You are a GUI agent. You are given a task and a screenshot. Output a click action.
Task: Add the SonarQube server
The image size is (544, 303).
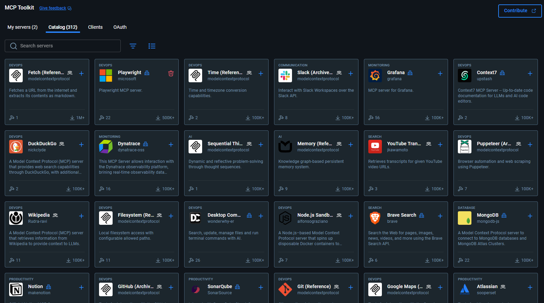pyautogui.click(x=260, y=287)
